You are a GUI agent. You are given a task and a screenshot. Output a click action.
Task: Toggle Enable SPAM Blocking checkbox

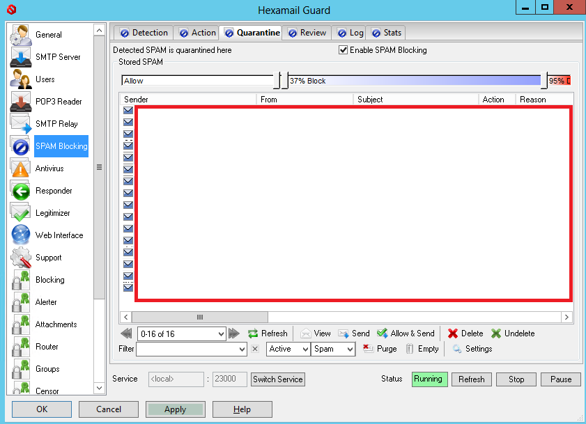[343, 49]
